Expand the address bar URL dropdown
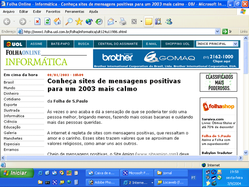 (x=217, y=31)
